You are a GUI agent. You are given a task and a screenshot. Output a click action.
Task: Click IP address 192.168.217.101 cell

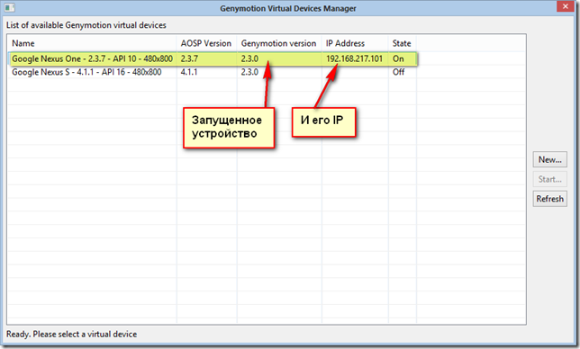[x=354, y=58]
